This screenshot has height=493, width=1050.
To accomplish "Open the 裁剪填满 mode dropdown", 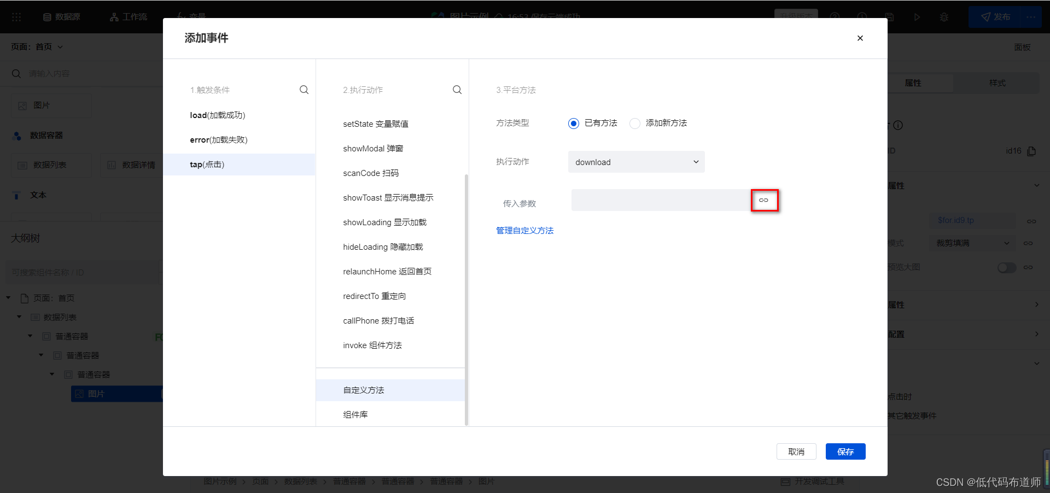I will [x=972, y=243].
